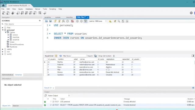
Task: Open search table data tool
Action: click(x=40, y=13)
